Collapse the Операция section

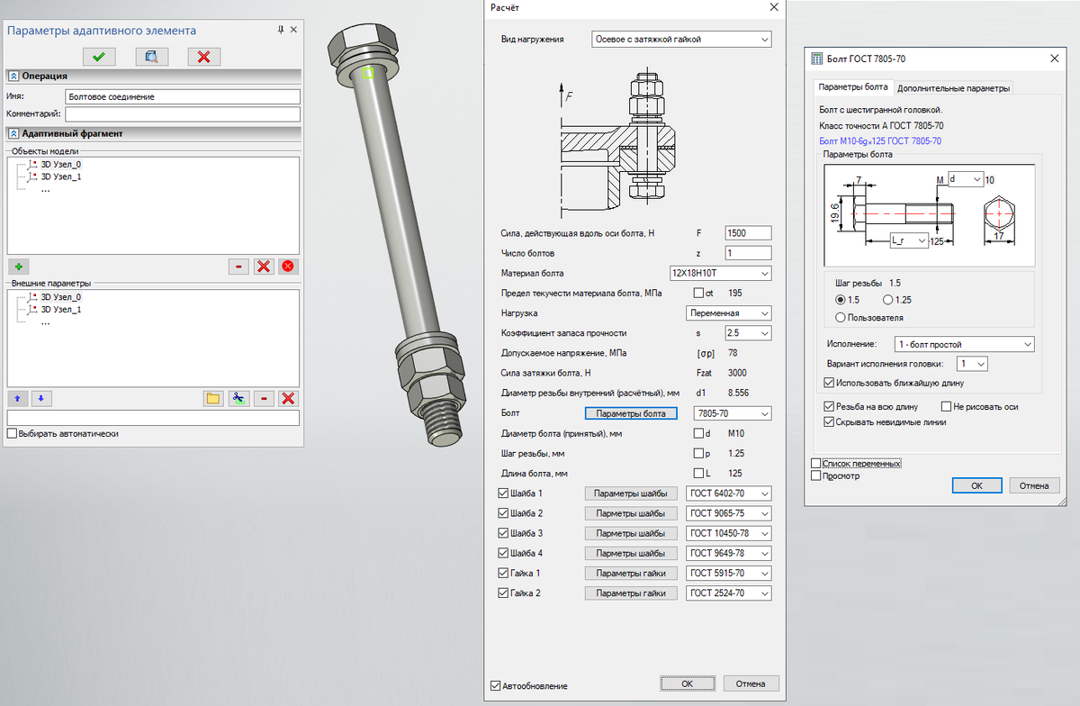[13, 76]
